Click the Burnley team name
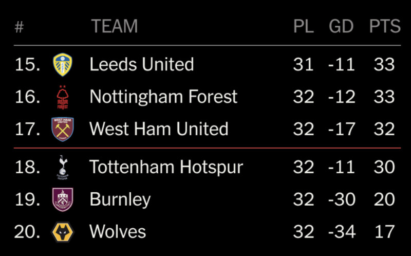This screenshot has width=411, height=256. [120, 199]
